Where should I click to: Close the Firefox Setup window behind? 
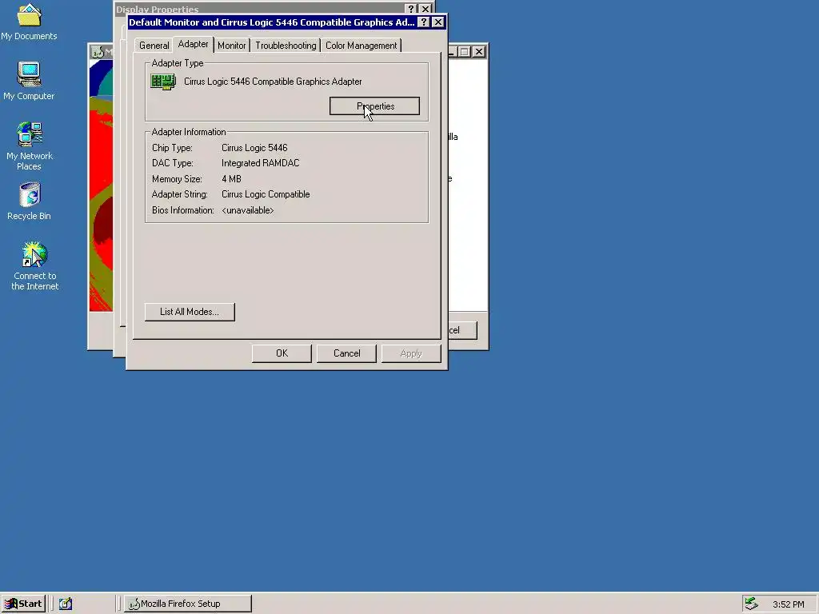pos(478,52)
